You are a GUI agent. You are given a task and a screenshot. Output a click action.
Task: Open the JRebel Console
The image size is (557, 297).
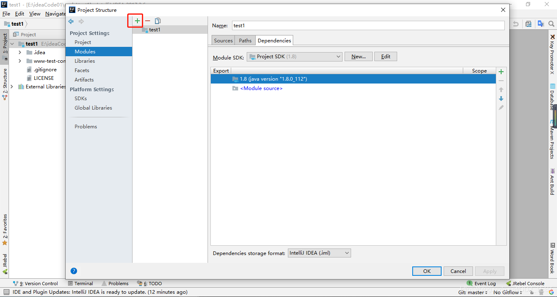[x=525, y=284]
